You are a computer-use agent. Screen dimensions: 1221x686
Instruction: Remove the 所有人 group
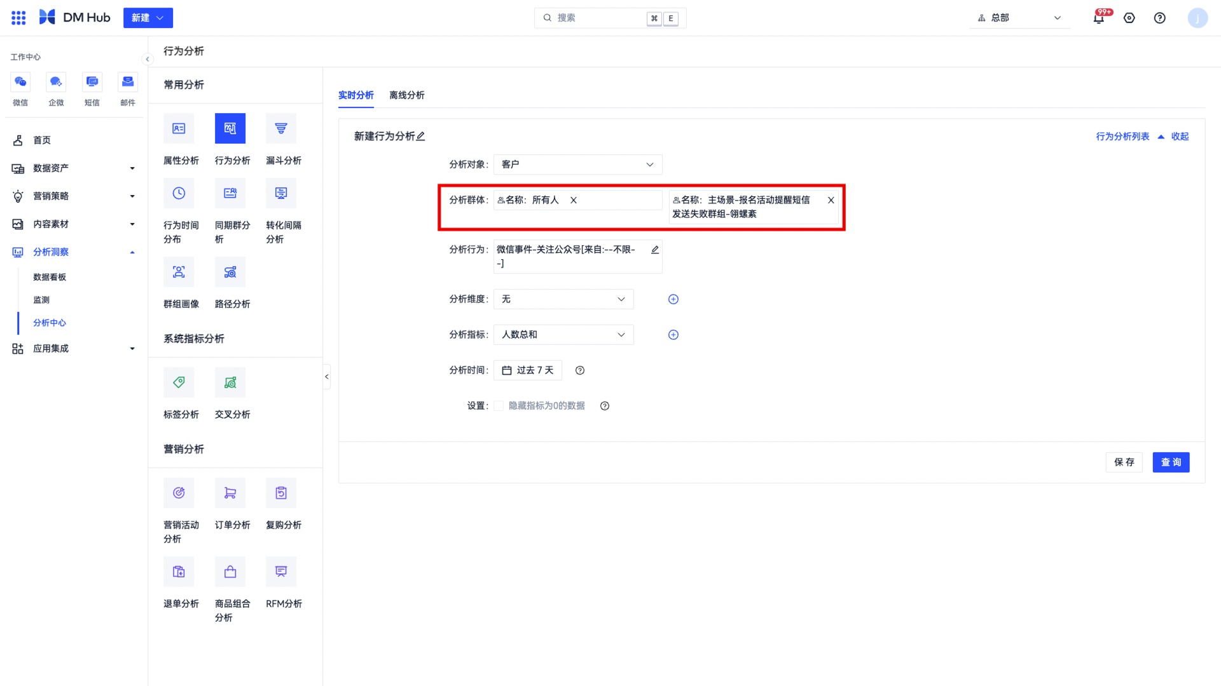point(574,200)
